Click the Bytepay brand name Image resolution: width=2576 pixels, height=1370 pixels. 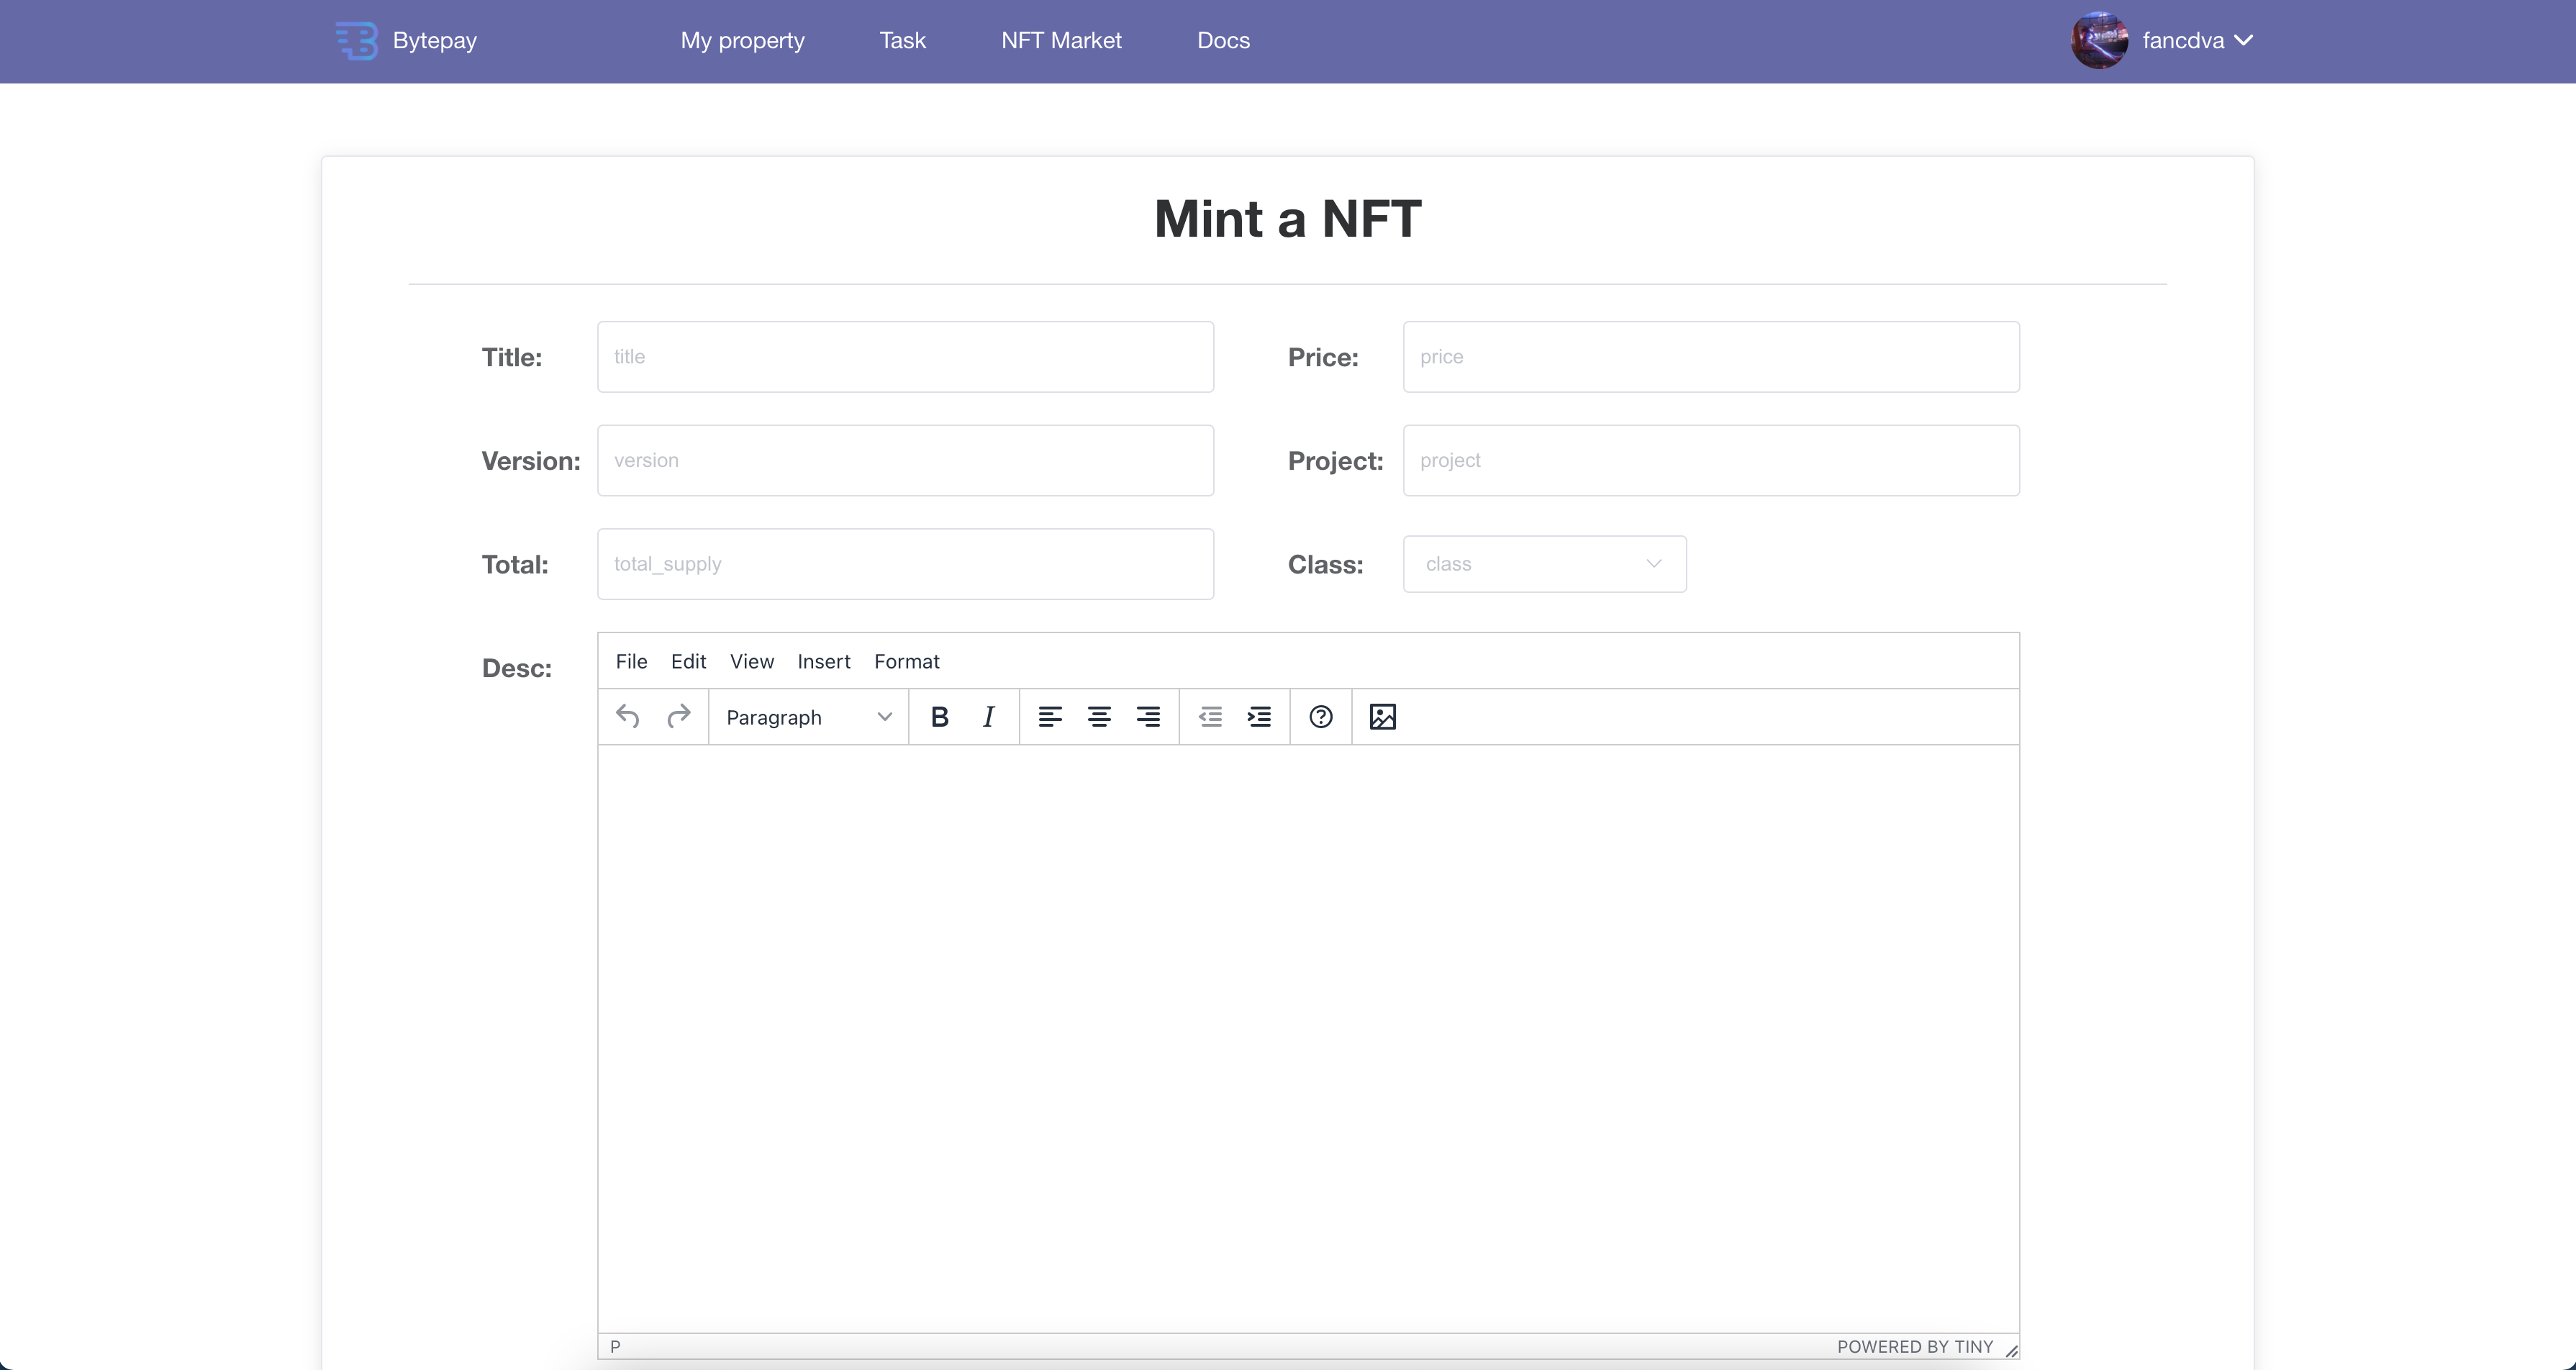pos(435,41)
